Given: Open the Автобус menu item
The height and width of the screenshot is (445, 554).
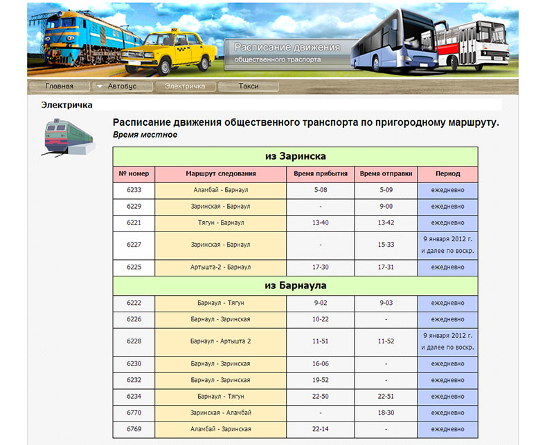Looking at the screenshot, I should click(122, 86).
